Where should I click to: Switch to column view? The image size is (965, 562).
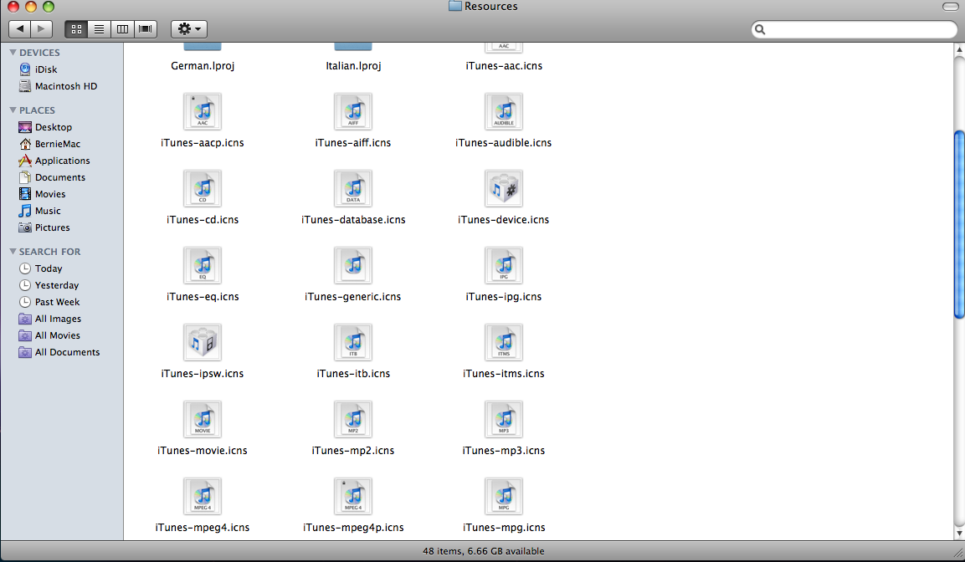[x=122, y=29]
